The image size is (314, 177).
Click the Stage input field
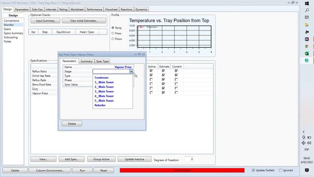tap(111, 71)
